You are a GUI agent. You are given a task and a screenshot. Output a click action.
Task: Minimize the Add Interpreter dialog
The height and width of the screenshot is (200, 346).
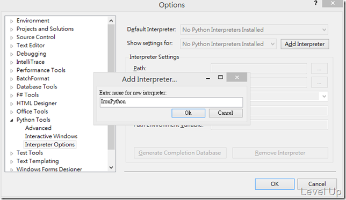tap(208, 78)
